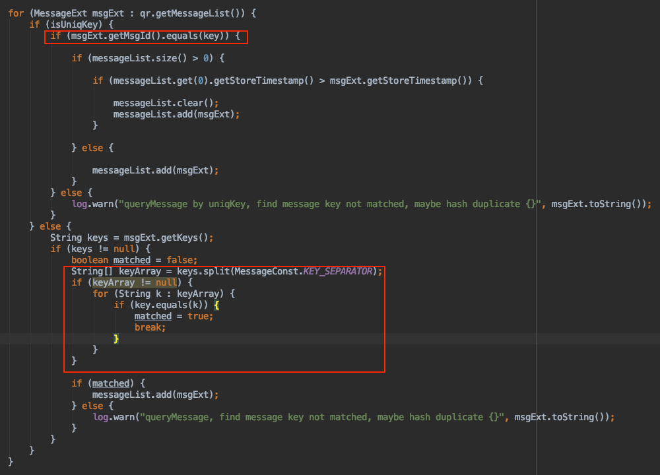Click highlighted 'keyArray != null' condition
This screenshot has height=475, width=660.
click(135, 283)
